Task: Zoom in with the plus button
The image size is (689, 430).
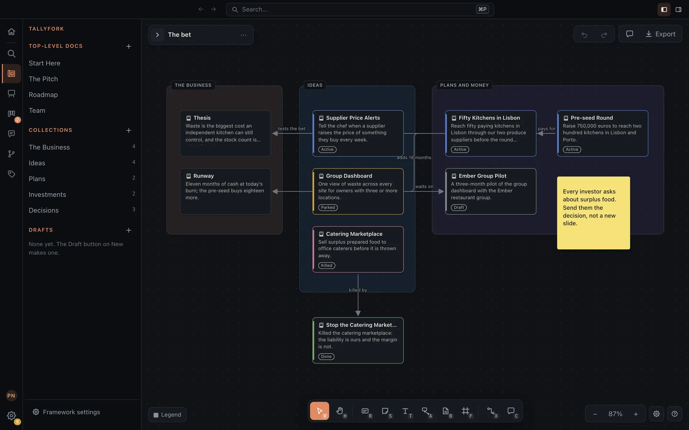Action: [x=636, y=414]
